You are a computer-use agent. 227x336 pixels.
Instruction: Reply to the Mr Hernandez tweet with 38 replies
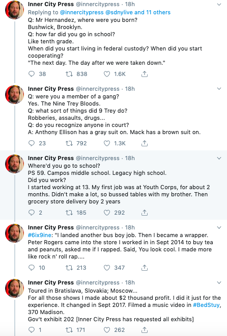pos(32,74)
